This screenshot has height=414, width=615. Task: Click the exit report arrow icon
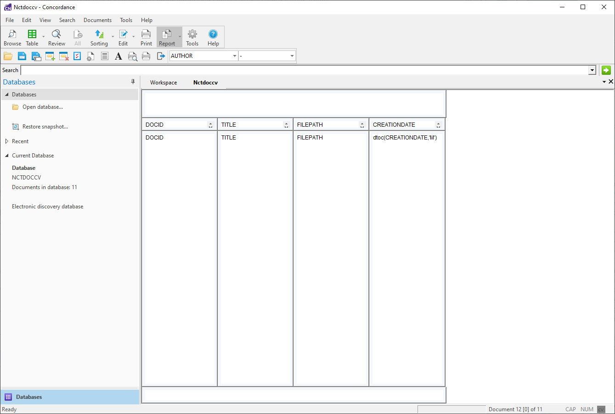coord(161,56)
